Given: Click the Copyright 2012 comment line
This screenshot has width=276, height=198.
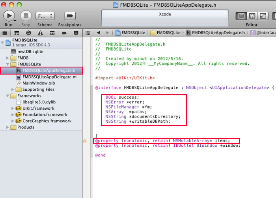Looking at the screenshot, I should click(x=172, y=64).
